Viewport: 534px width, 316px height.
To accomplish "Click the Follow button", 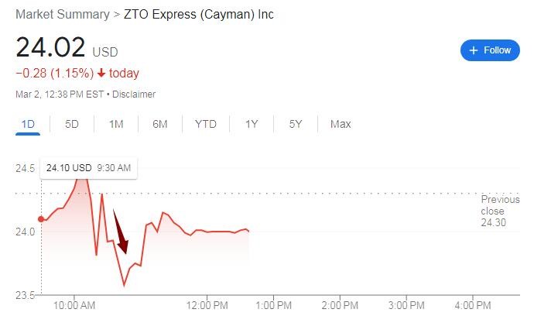I will click(490, 50).
